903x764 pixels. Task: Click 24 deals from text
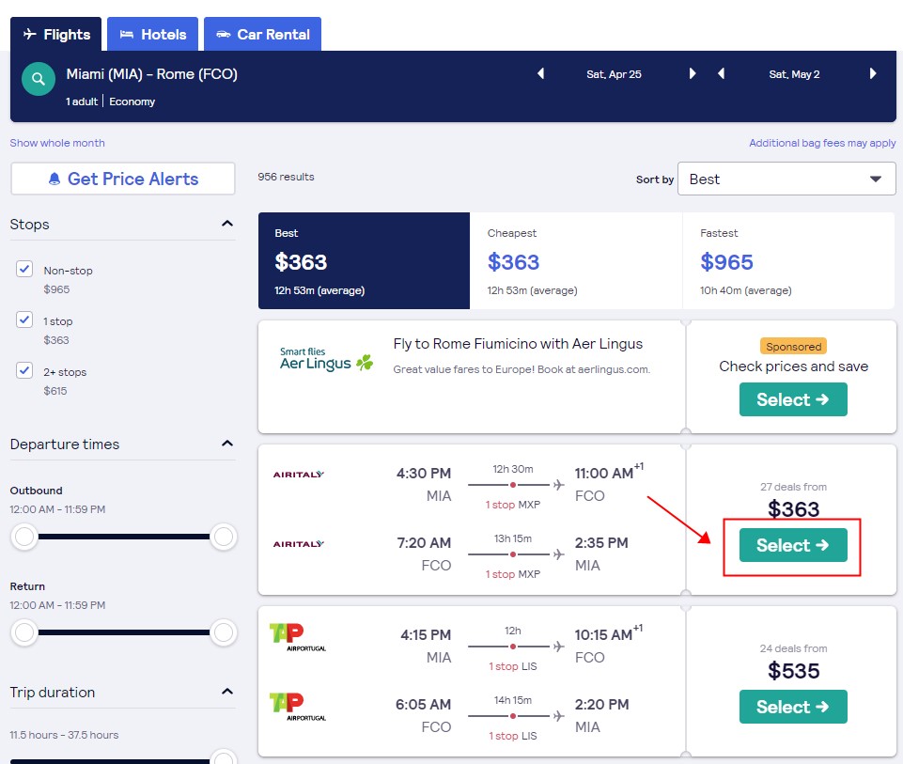point(793,648)
